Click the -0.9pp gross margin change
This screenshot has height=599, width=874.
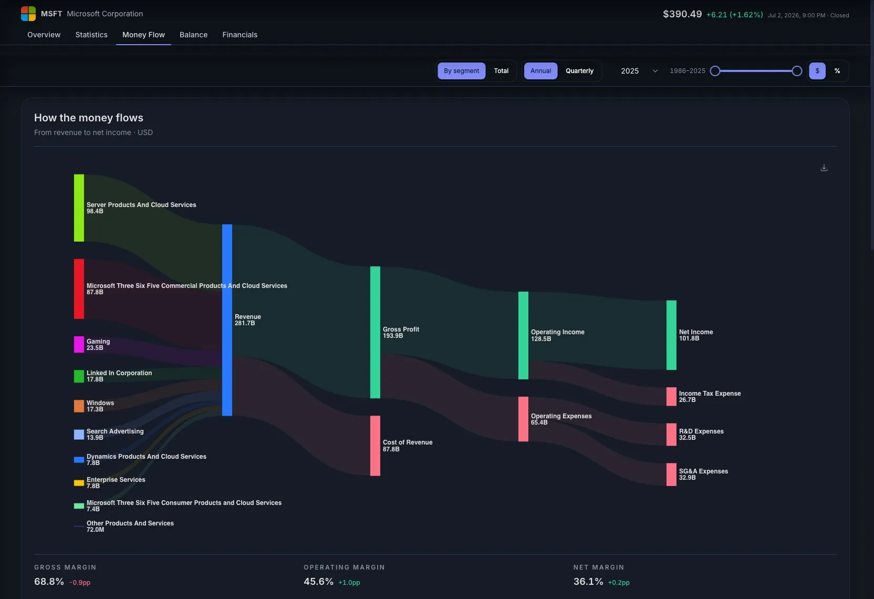point(80,583)
